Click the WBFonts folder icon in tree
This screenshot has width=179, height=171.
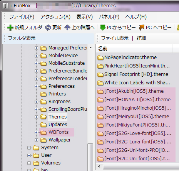click(43, 132)
